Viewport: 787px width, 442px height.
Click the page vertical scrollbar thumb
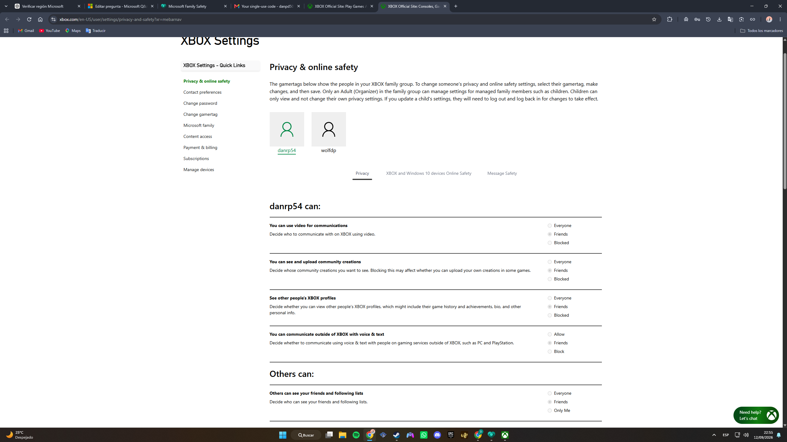coord(785,121)
